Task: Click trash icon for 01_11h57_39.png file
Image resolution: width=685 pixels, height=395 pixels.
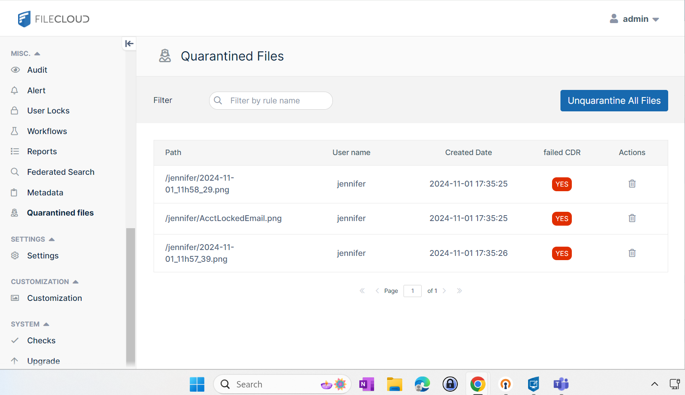Action: click(x=632, y=253)
